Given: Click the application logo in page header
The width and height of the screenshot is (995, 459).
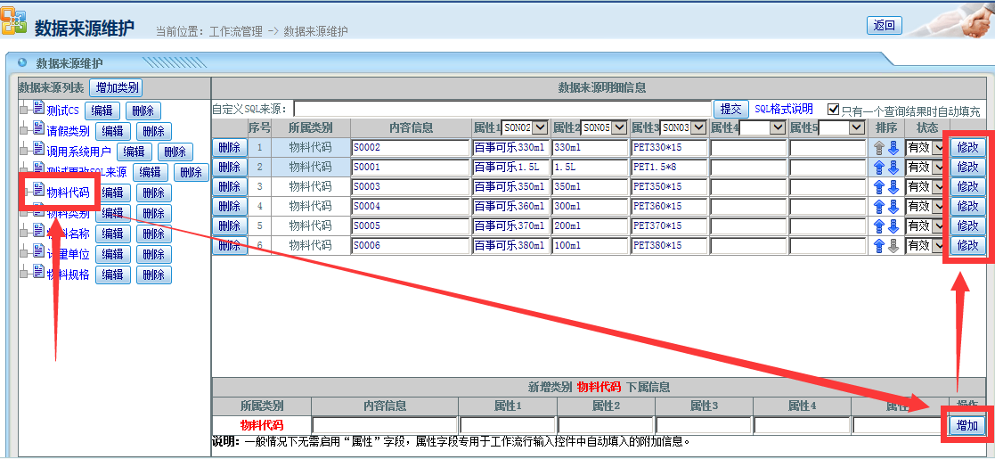Looking at the screenshot, I should click(x=13, y=22).
